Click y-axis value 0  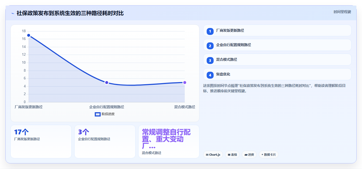(x=25, y=102)
